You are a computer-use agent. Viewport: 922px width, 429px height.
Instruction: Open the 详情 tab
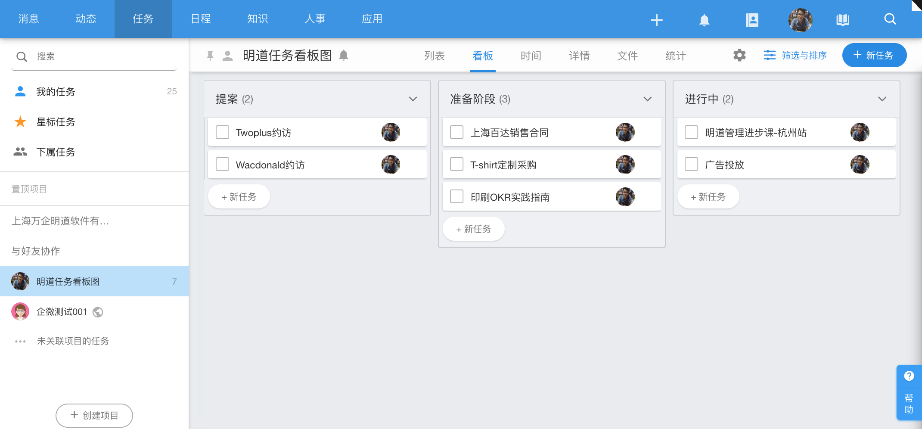click(x=579, y=56)
